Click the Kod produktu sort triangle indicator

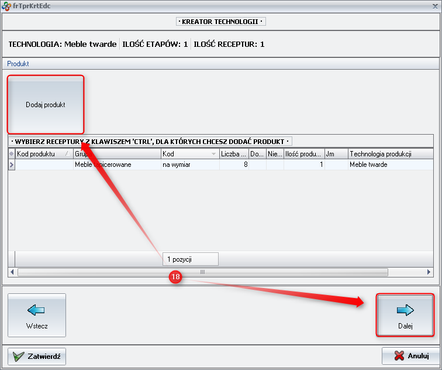pos(67,153)
